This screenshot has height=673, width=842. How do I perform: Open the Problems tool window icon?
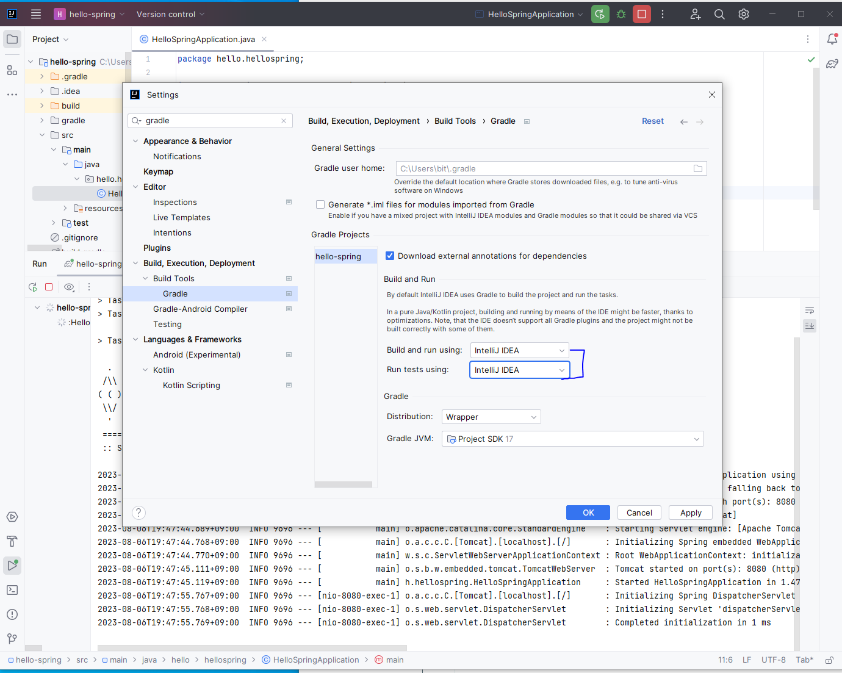pyautogui.click(x=12, y=614)
